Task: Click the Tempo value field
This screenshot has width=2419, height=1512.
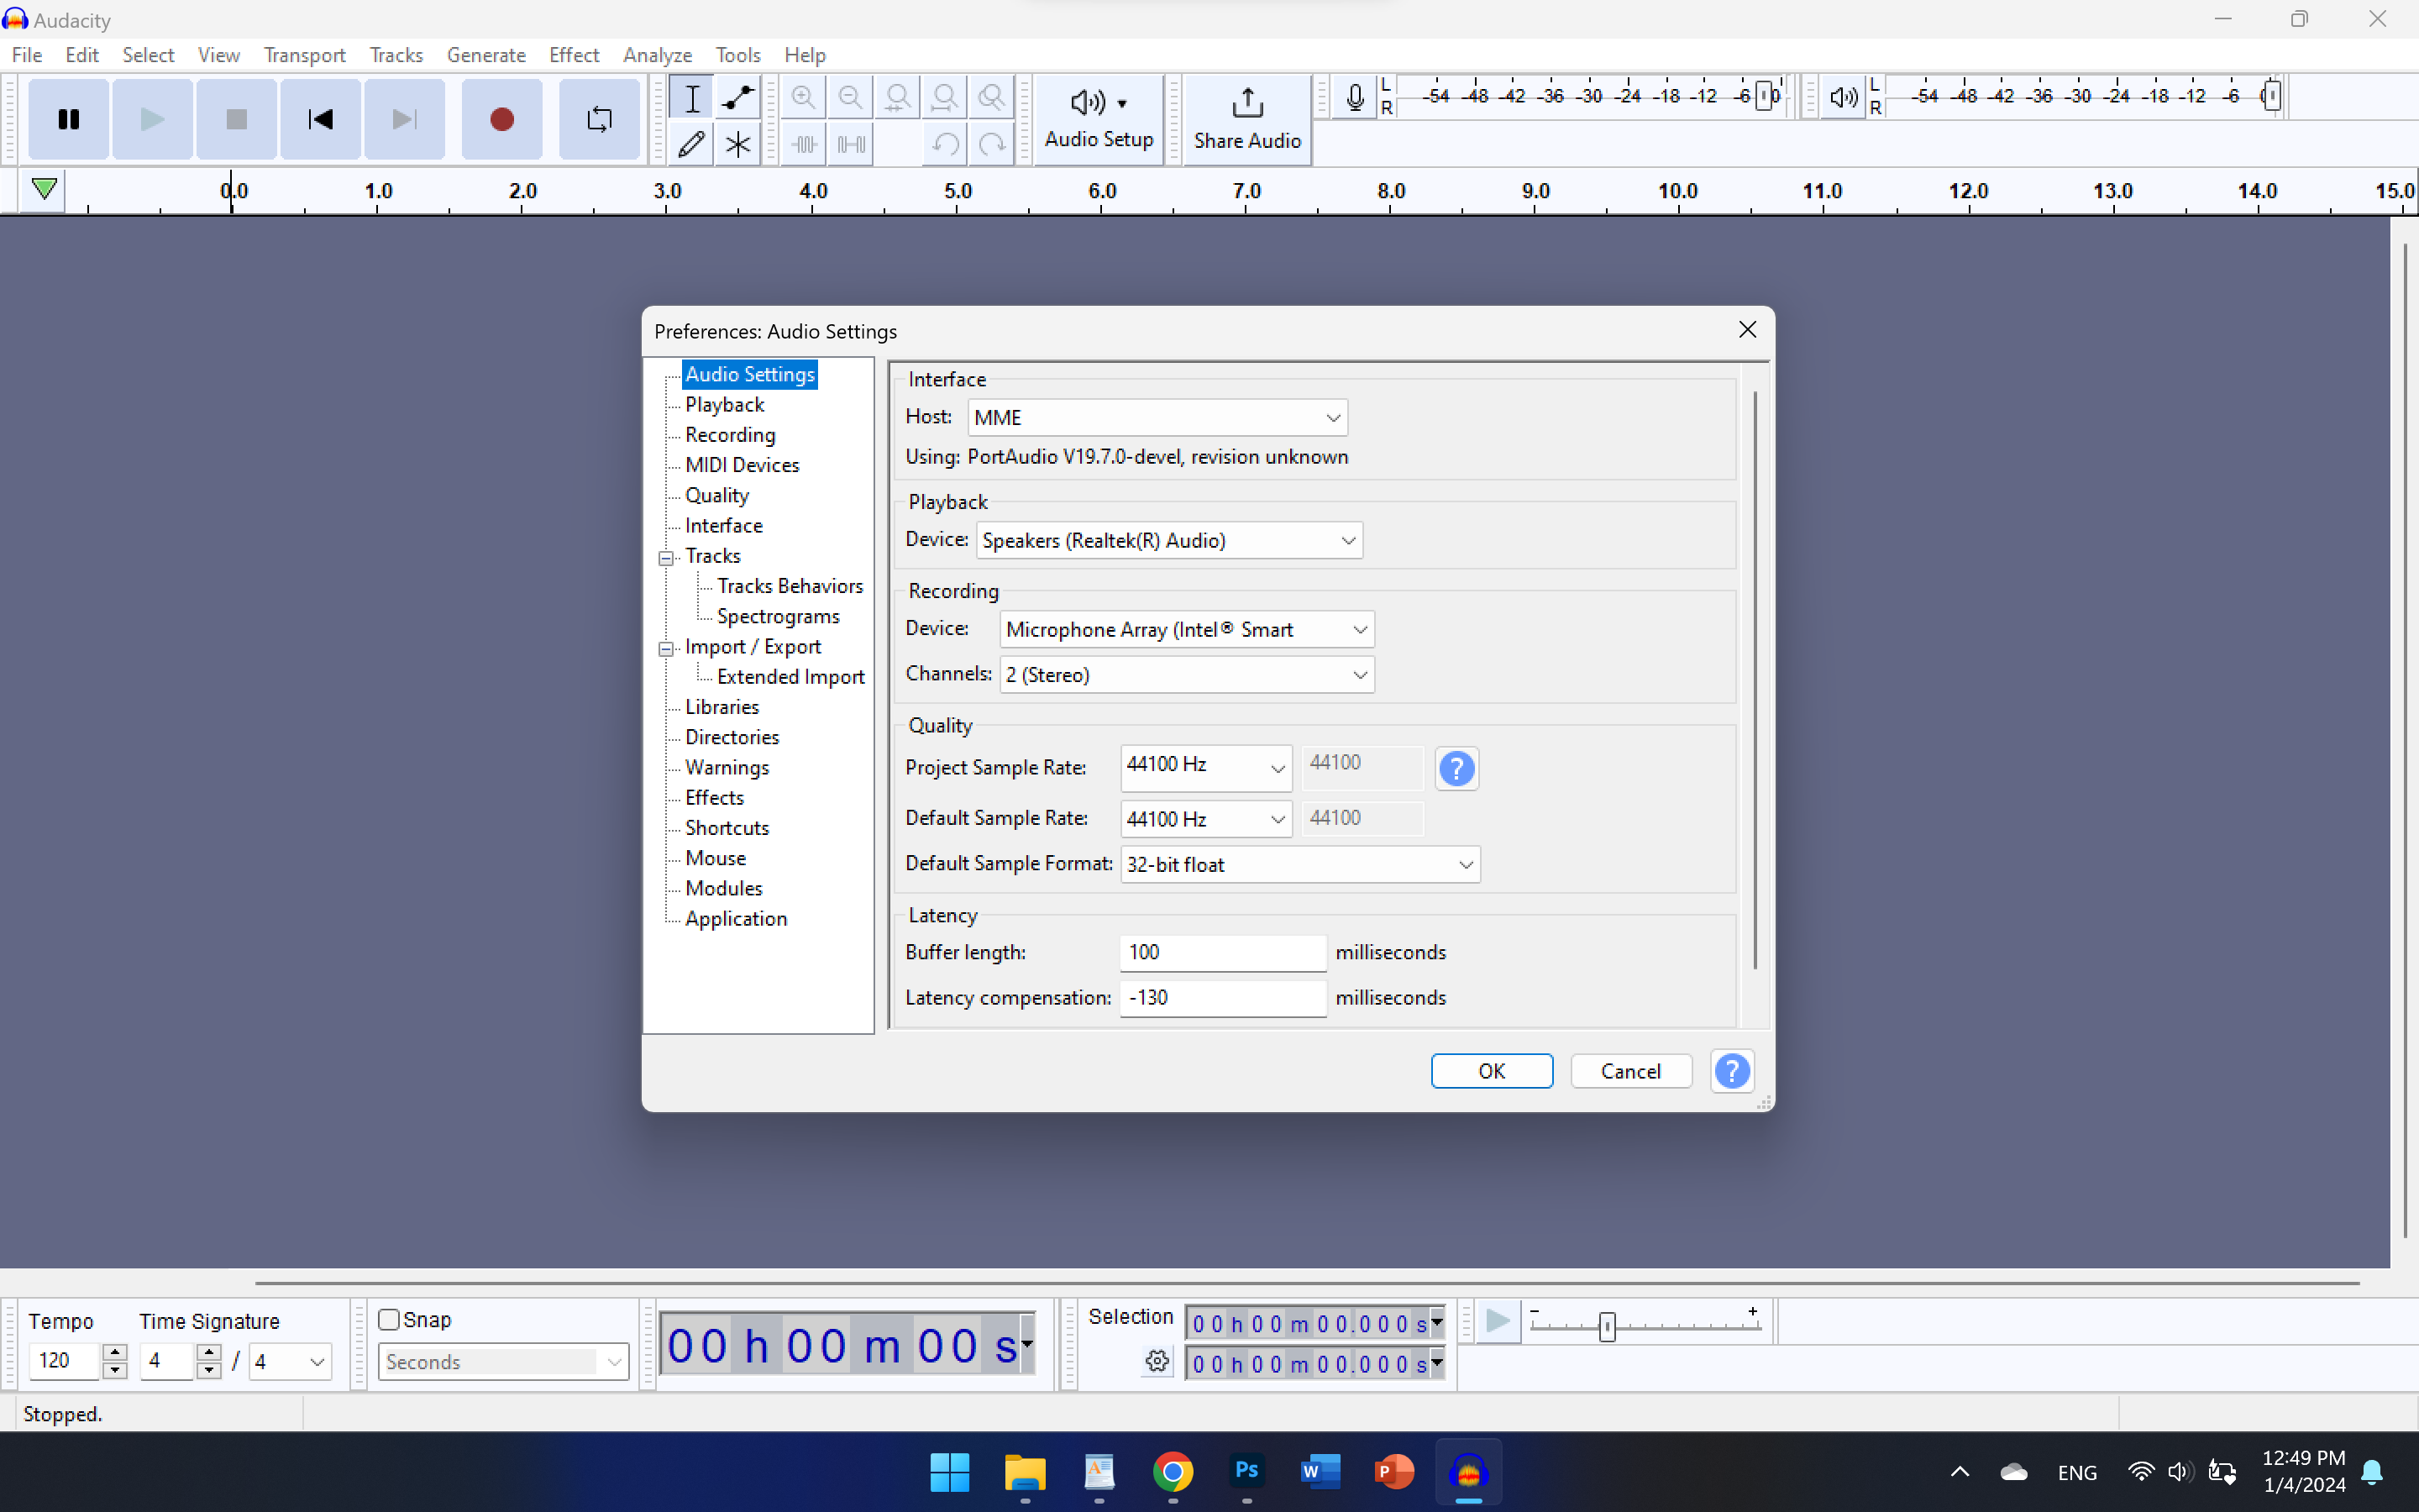Action: 65,1361
